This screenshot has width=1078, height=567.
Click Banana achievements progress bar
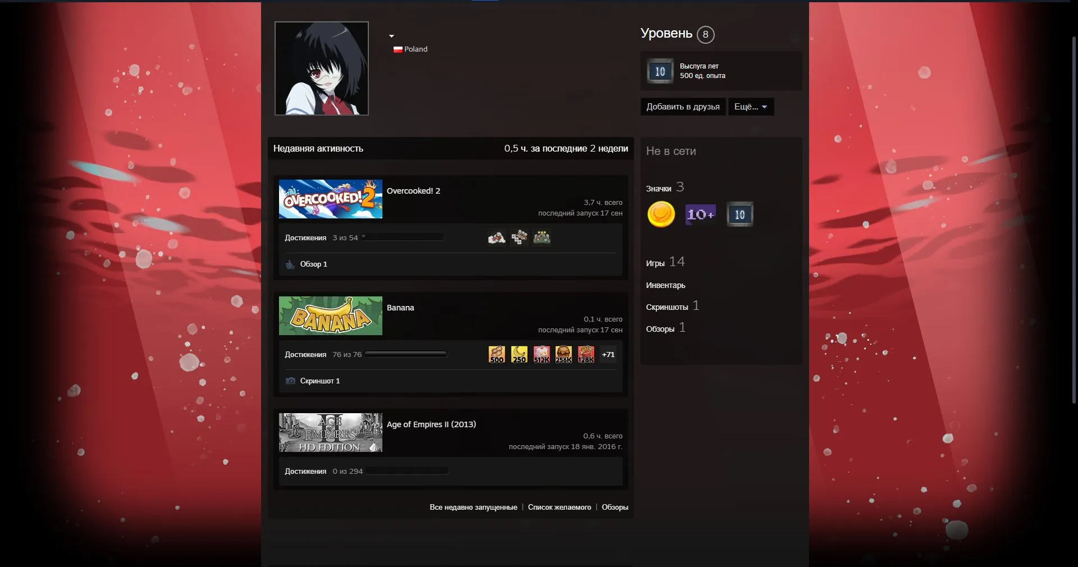click(x=406, y=354)
